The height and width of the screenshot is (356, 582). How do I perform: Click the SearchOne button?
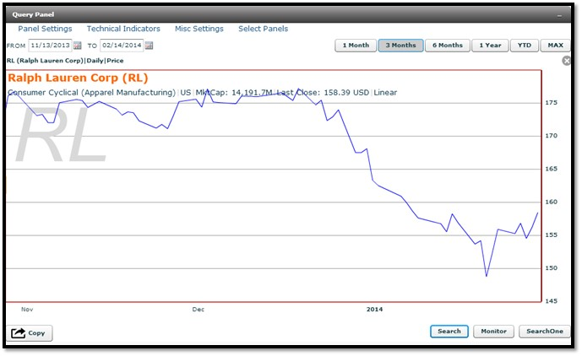(545, 332)
